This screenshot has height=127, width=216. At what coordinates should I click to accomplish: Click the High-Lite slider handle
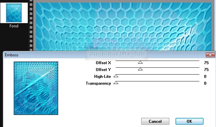(x=116, y=76)
